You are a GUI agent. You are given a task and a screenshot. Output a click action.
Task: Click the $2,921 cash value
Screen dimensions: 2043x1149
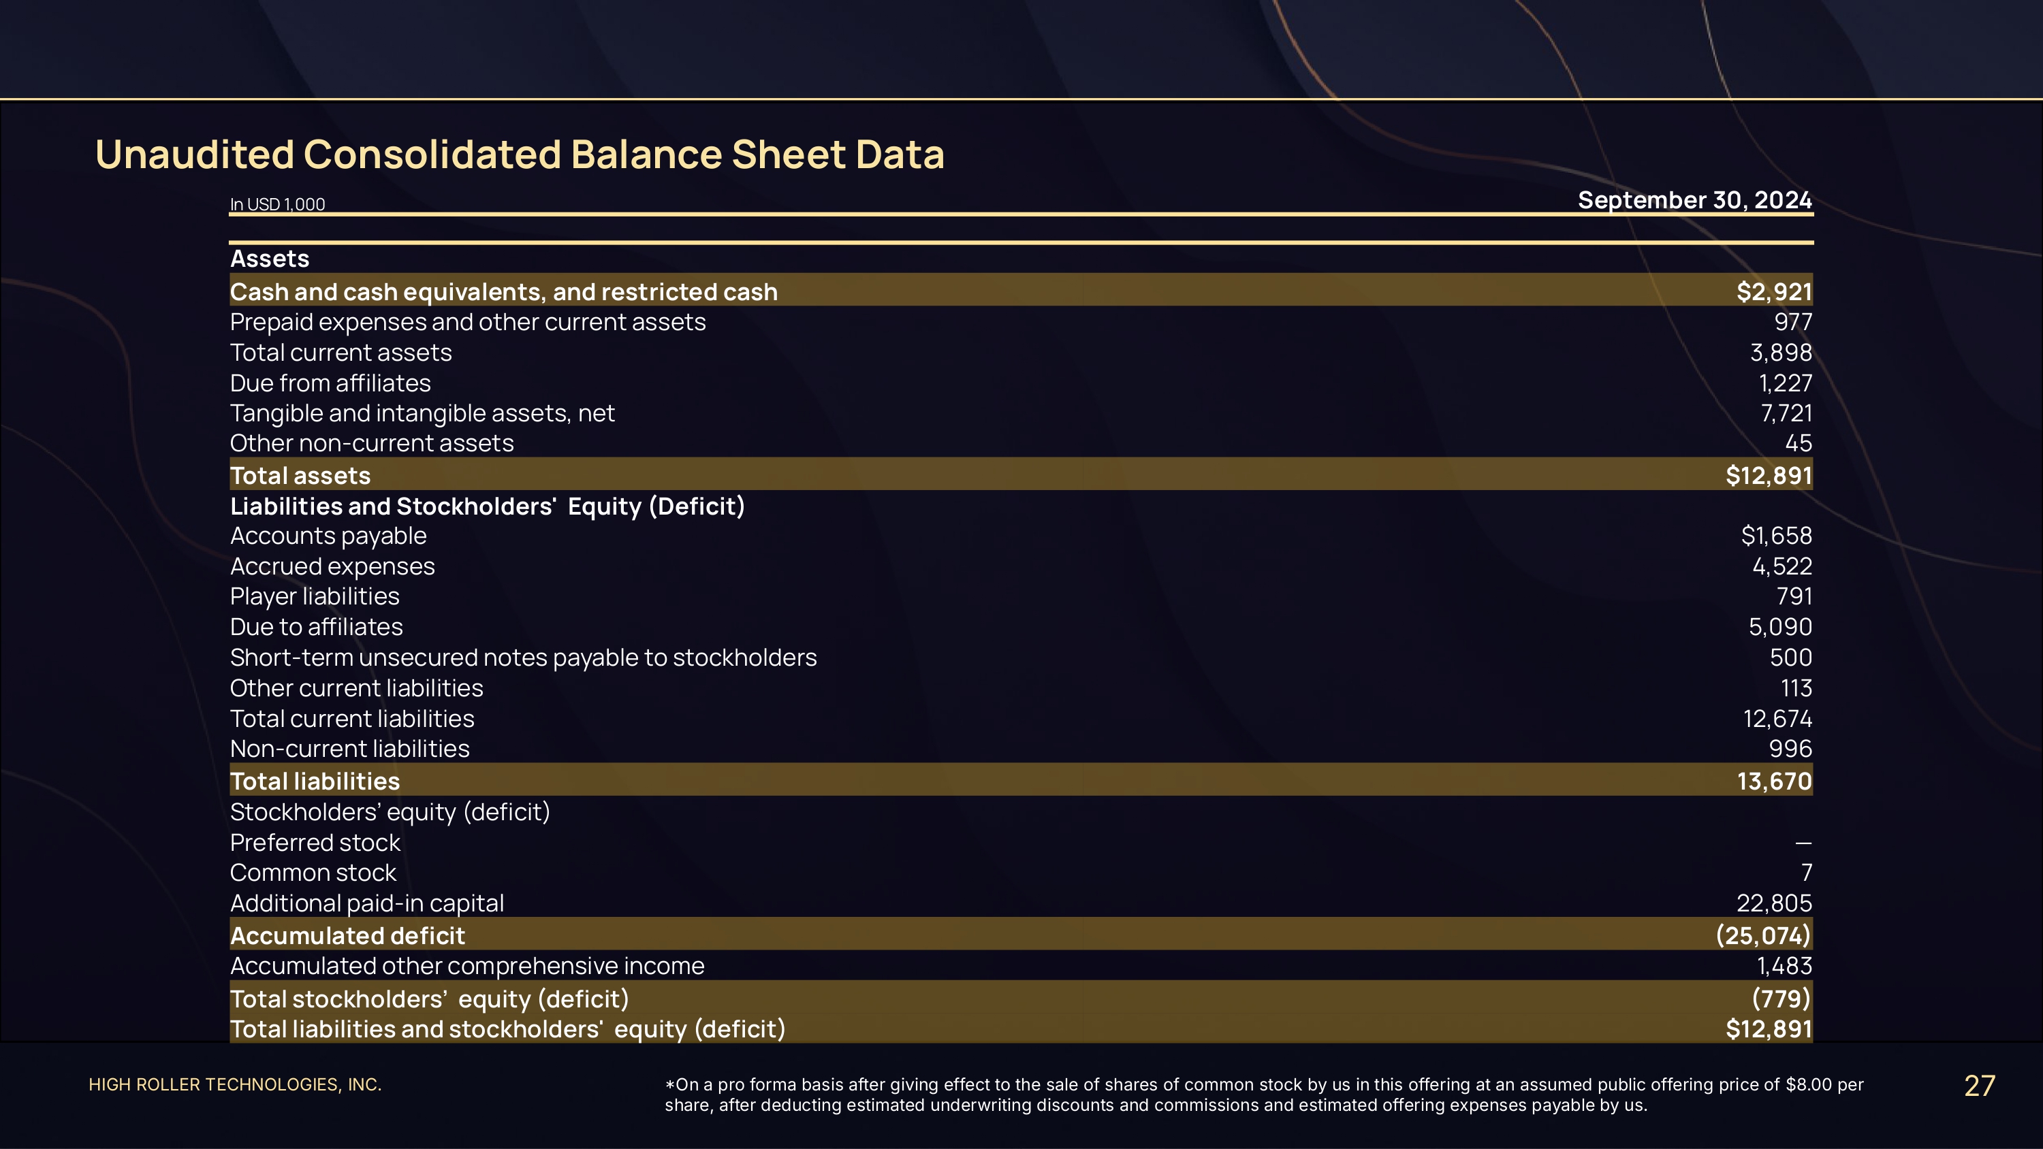1773,292
